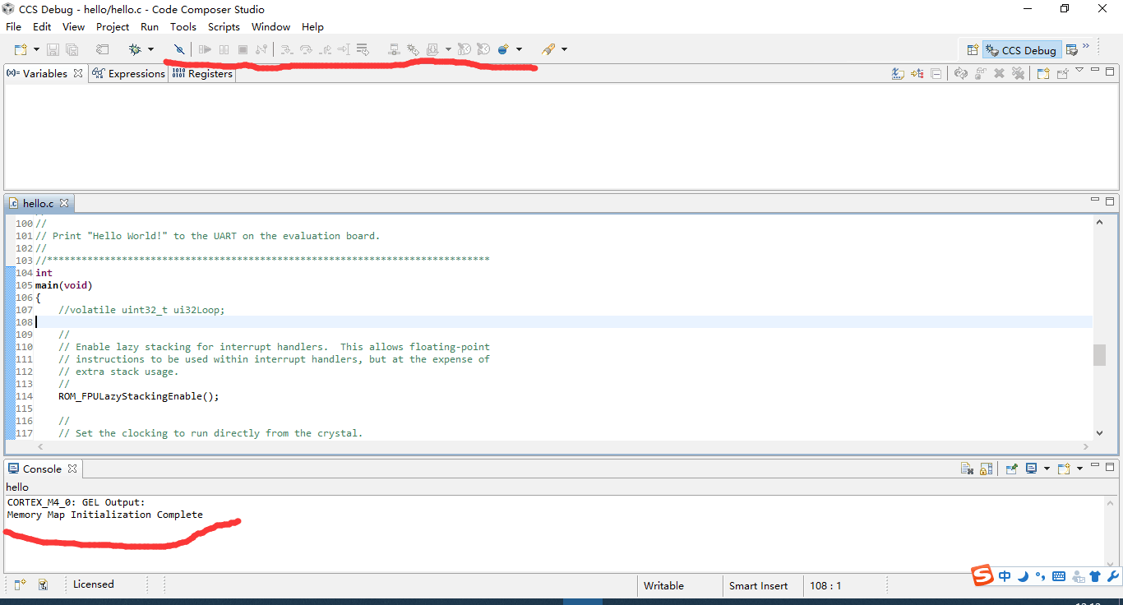The image size is (1123, 605).
Task: Toggle the moon icon on Sogou bar
Action: (1024, 576)
